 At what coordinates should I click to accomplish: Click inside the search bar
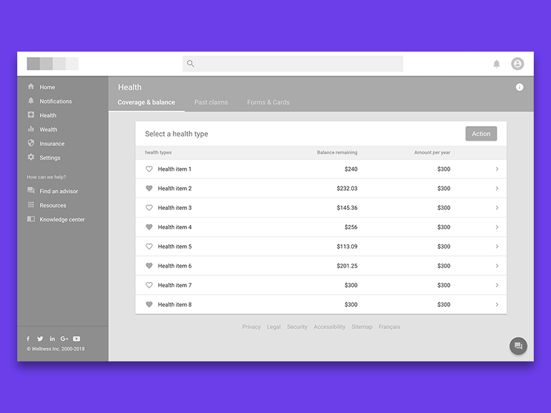(x=293, y=63)
